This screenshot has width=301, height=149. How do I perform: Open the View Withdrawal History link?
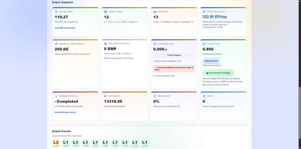pyautogui.click(x=65, y=112)
